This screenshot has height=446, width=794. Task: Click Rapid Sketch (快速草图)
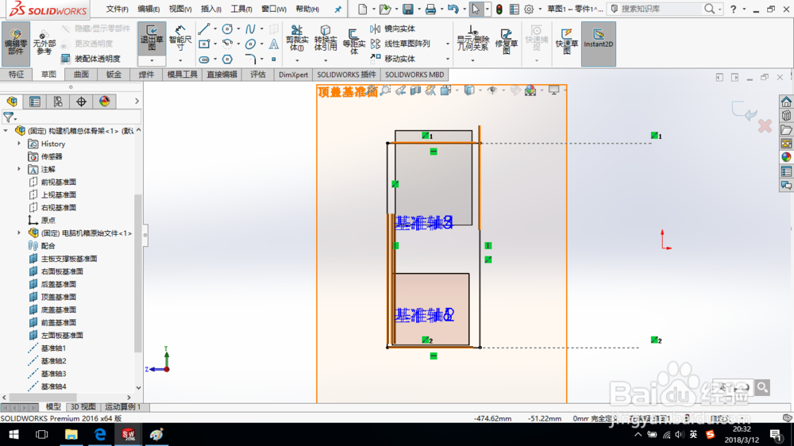567,40
